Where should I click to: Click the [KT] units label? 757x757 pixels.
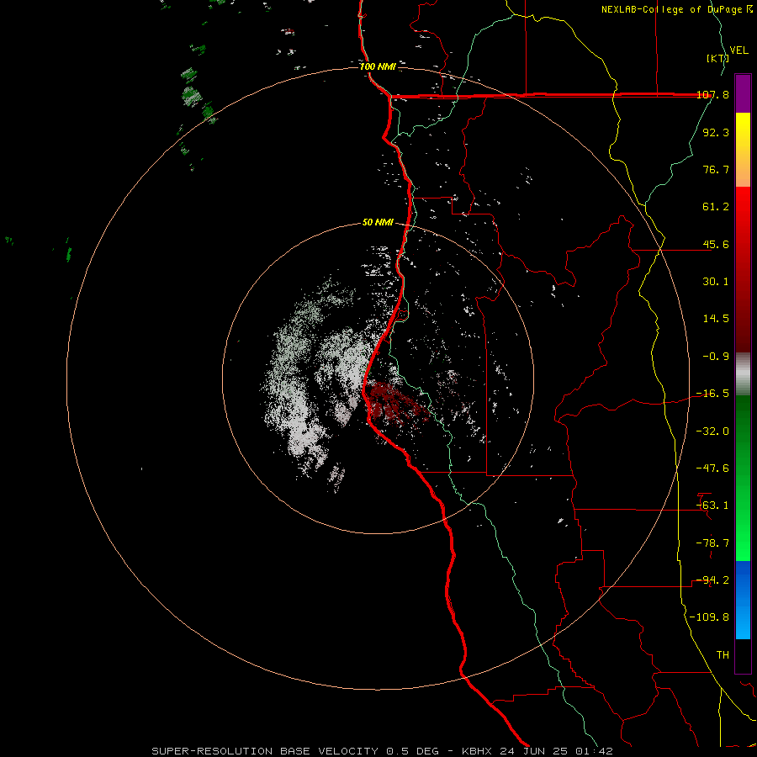pos(717,58)
